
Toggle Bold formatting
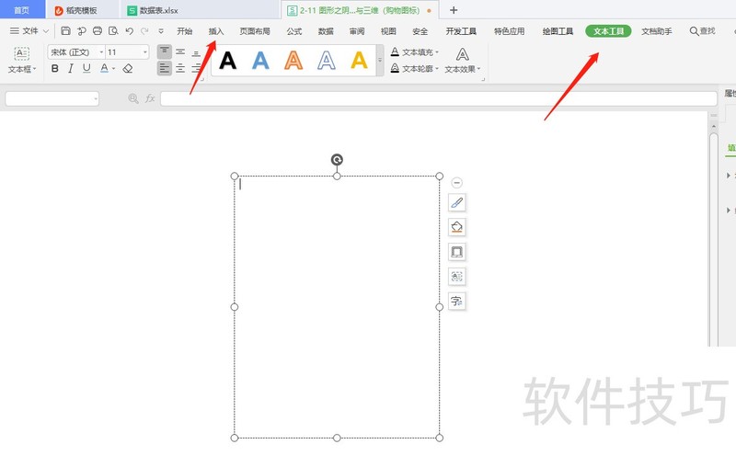(55, 69)
